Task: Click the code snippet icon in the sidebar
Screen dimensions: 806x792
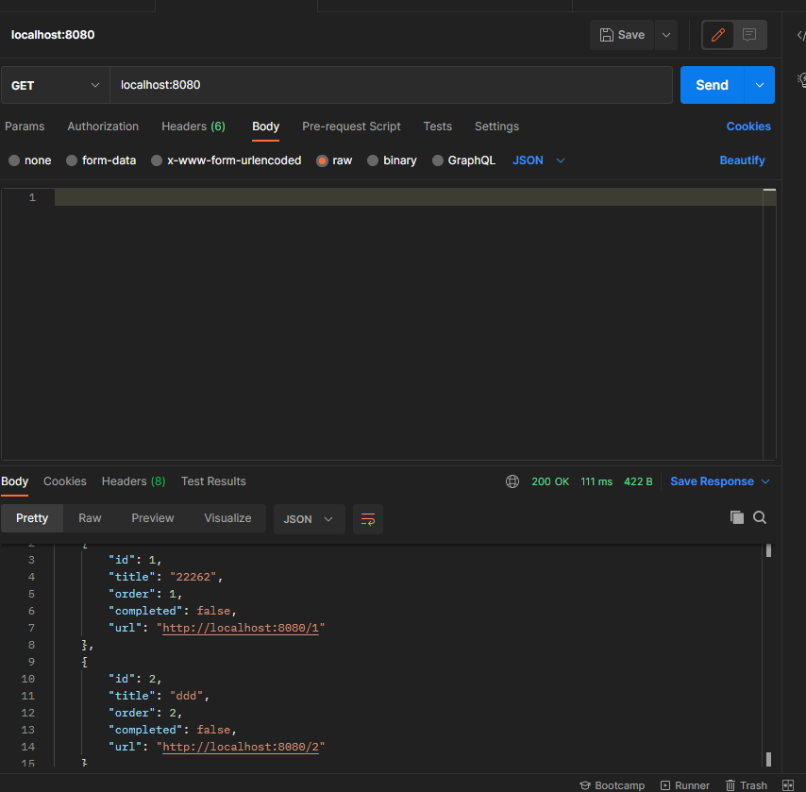Action: click(x=801, y=36)
